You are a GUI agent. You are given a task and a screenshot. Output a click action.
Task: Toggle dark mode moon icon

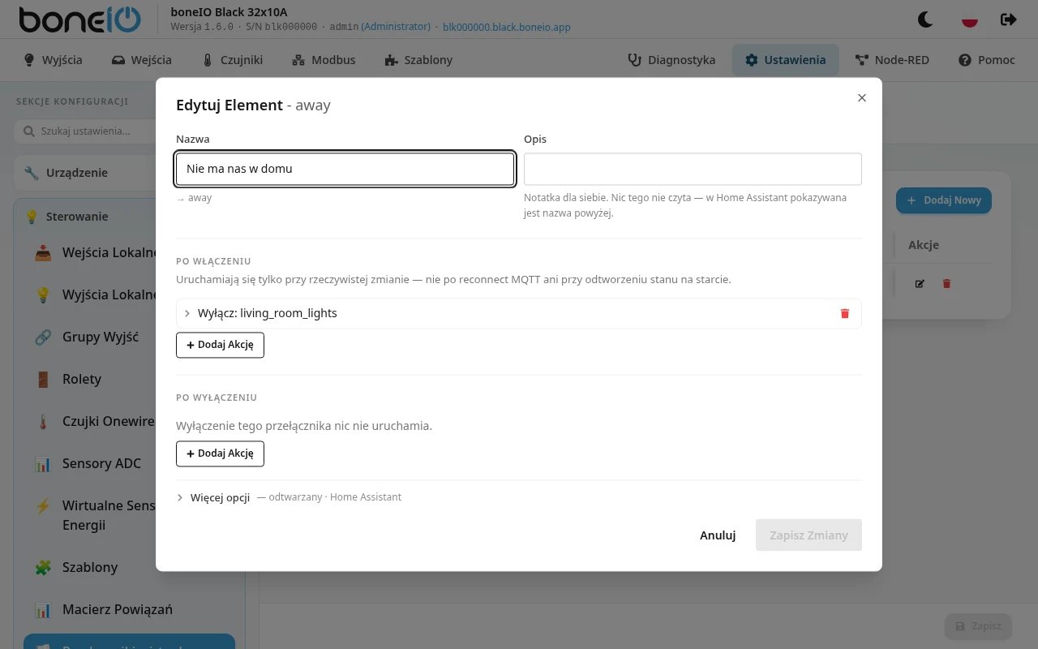(925, 19)
